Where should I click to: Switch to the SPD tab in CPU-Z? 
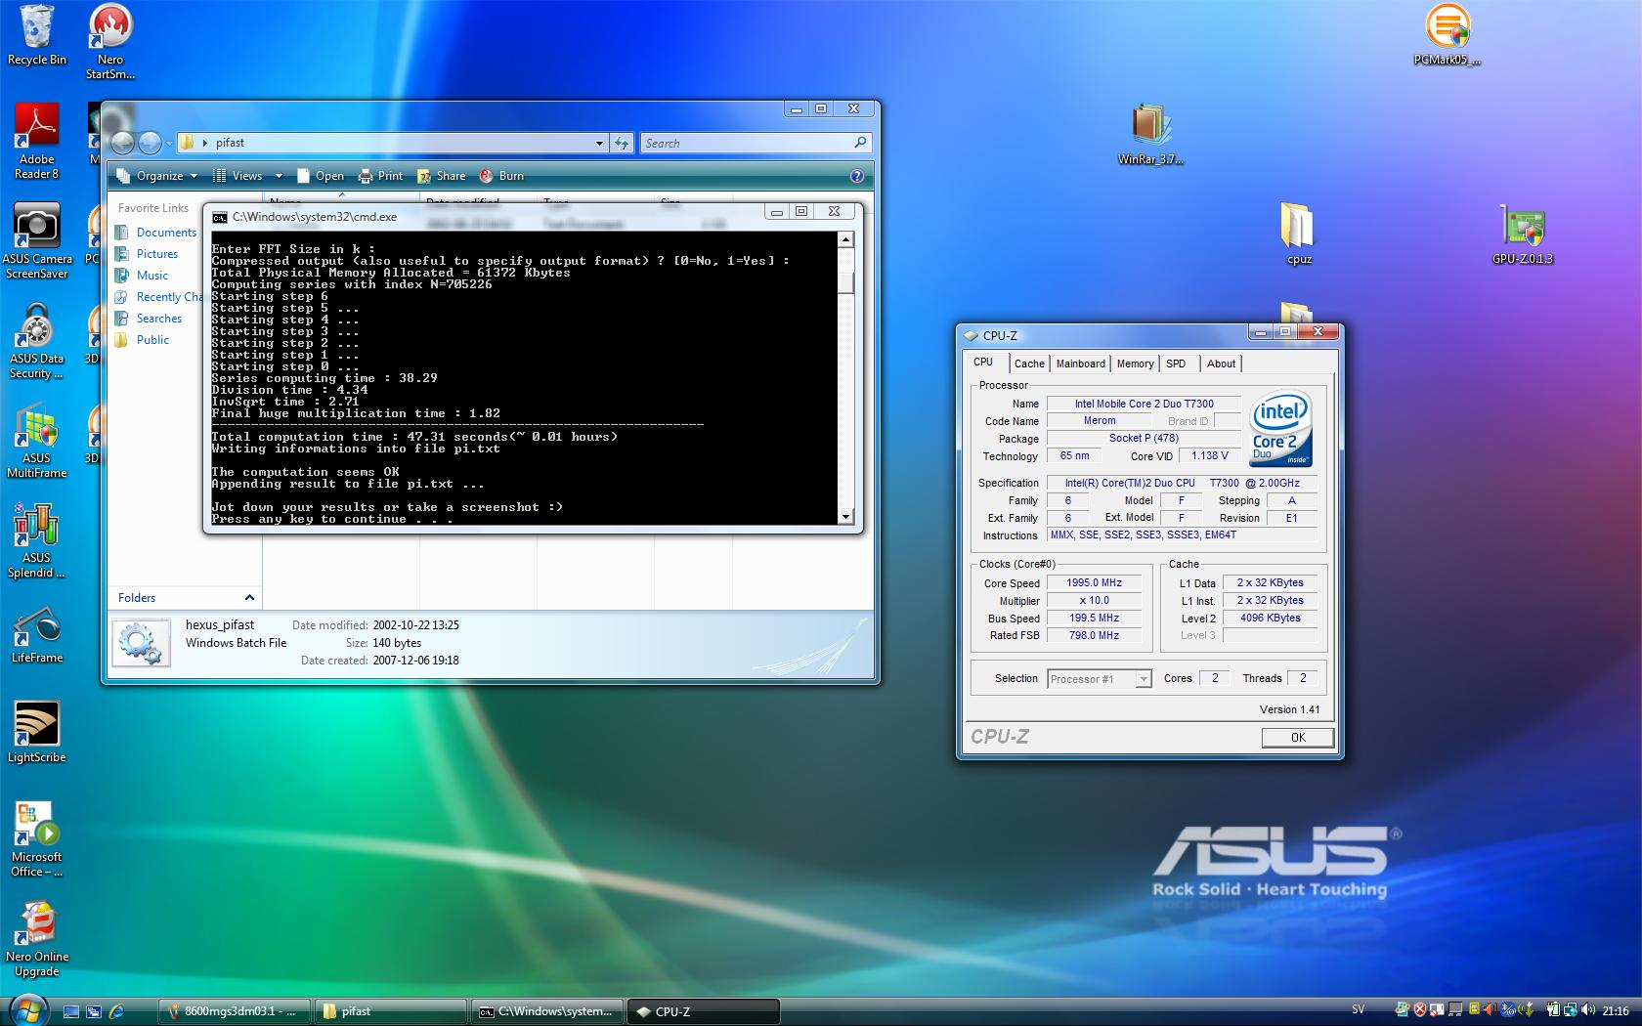tap(1176, 363)
